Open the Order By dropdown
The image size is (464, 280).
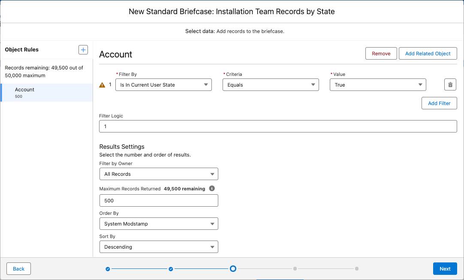pos(159,223)
